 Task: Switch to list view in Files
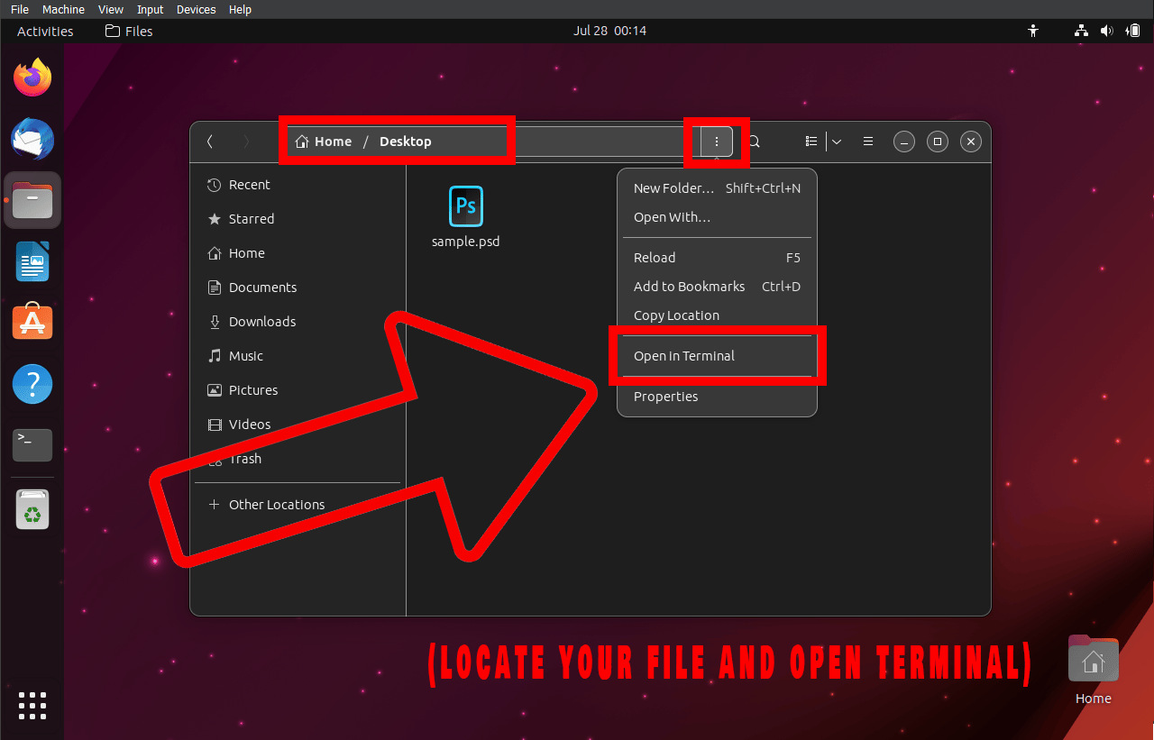[811, 141]
